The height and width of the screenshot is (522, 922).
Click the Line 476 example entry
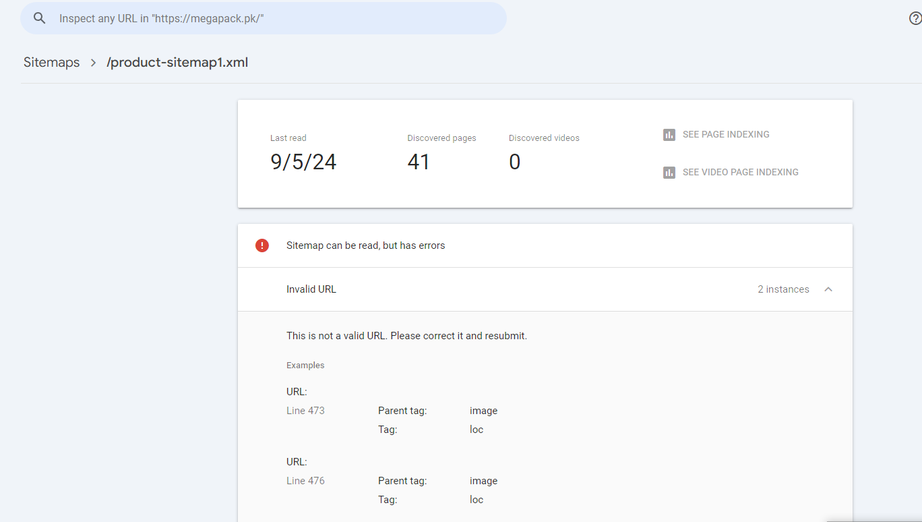click(305, 481)
